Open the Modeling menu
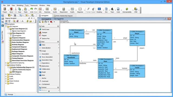 tap(20, 5)
